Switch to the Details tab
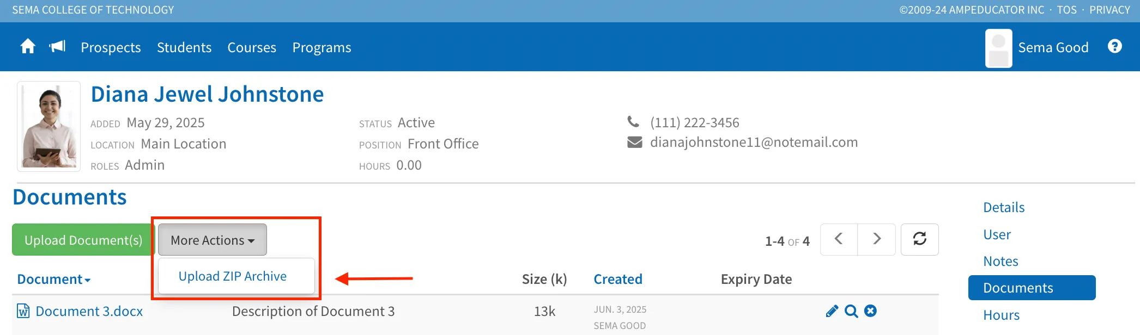1140x335 pixels. pos(1004,207)
